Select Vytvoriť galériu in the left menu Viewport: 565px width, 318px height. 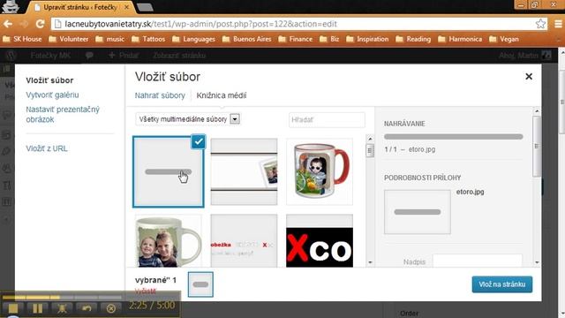tap(52, 95)
